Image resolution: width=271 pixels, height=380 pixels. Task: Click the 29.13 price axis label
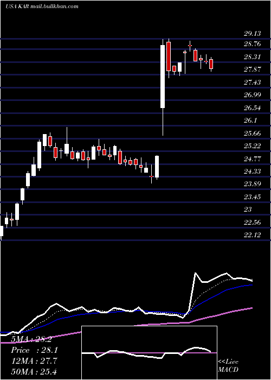tap(252, 34)
